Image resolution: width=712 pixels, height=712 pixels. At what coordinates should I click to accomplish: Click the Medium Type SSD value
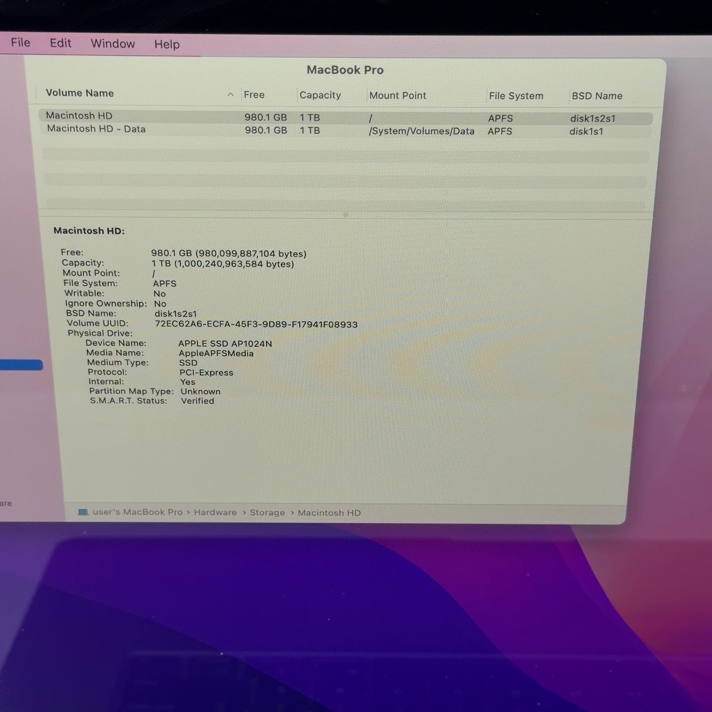188,363
